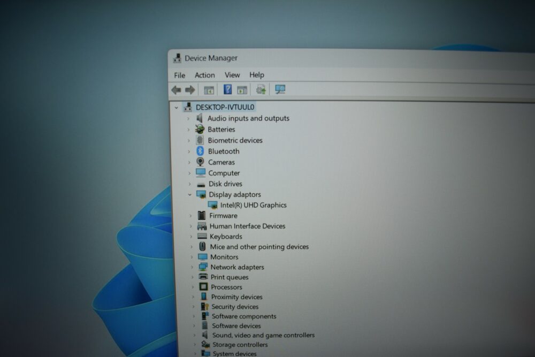Select Sound, video and game controllers label
This screenshot has height=357, width=535.
[x=263, y=335]
